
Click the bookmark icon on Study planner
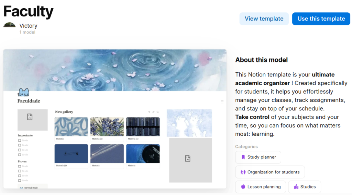coord(243,157)
